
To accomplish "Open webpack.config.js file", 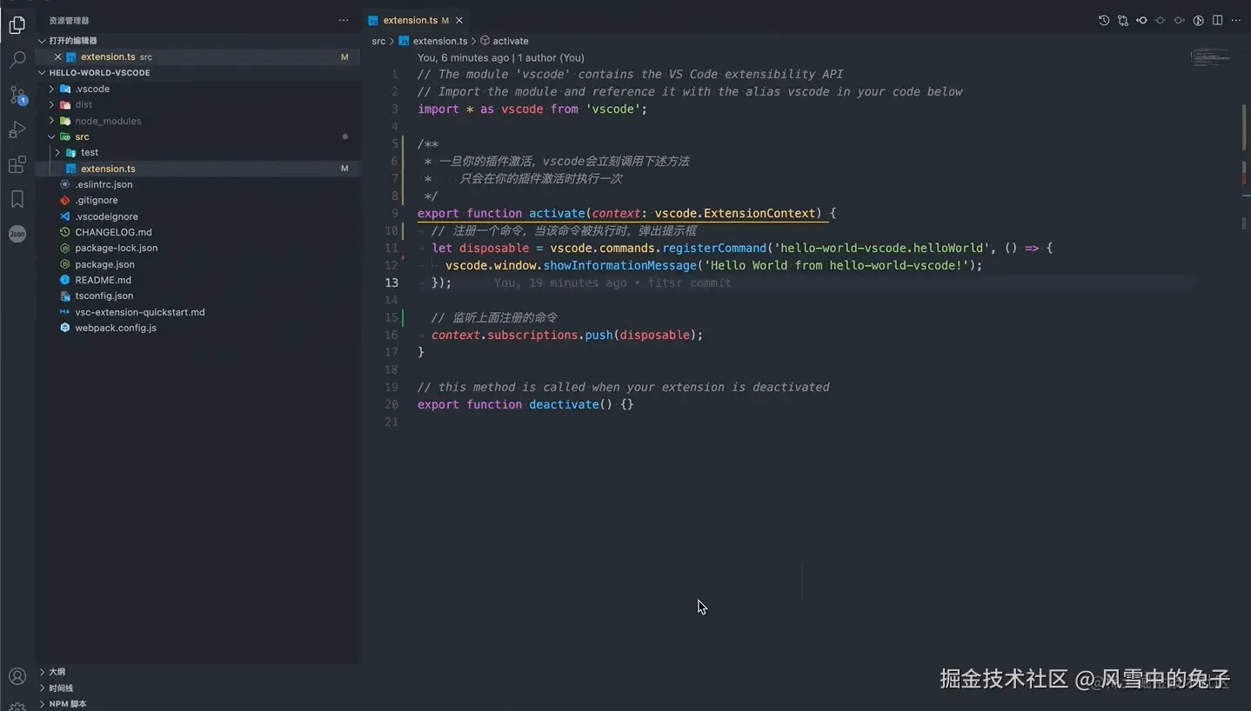I will 197,328.
